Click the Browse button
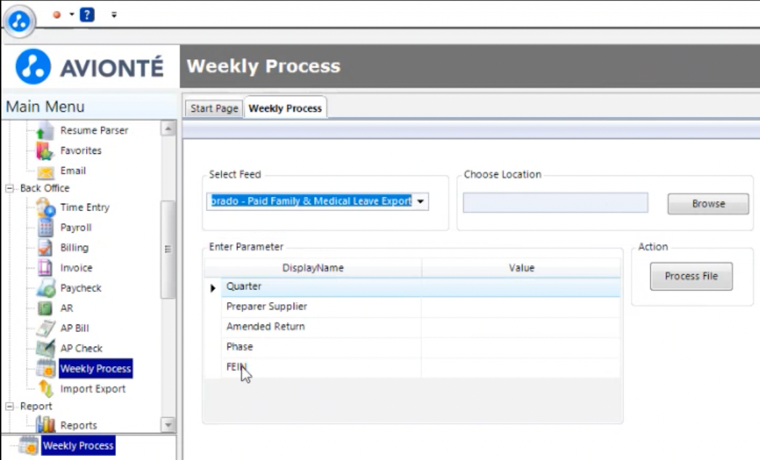Screen dimensions: 760x460 point(708,204)
